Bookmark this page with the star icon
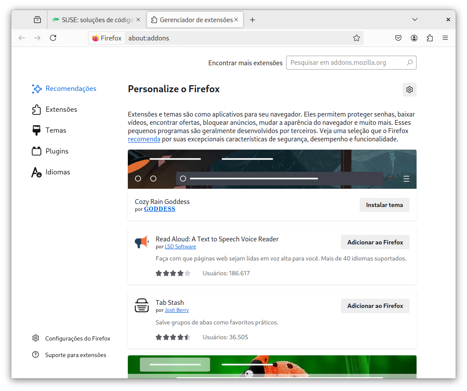Screen dimensions: 467x391 click(x=357, y=38)
